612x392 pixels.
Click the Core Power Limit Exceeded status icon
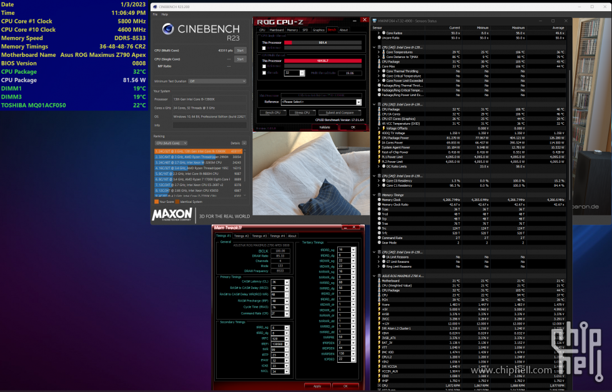pos(383,81)
